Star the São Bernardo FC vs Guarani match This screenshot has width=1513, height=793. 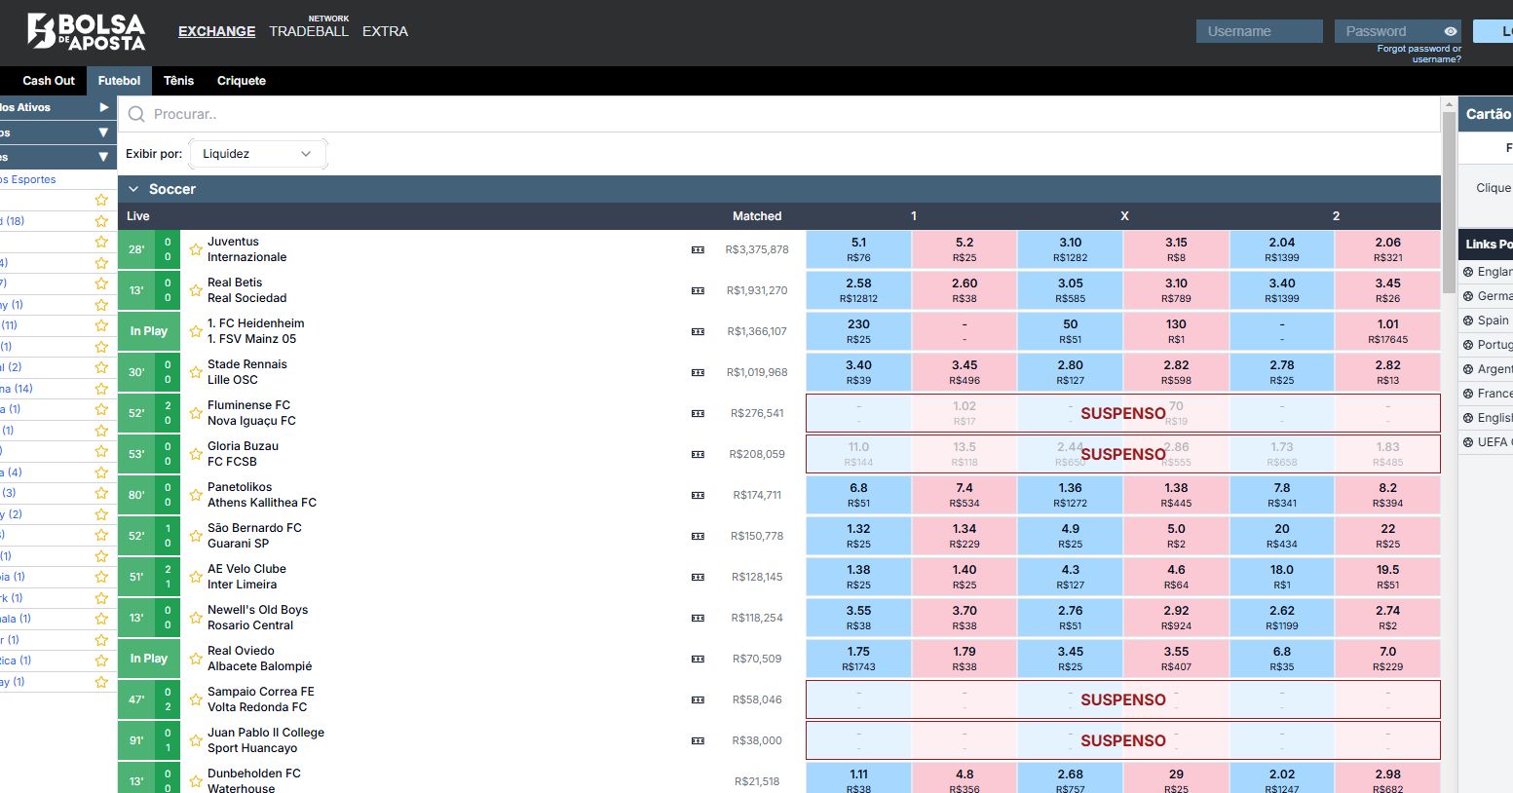tap(196, 536)
